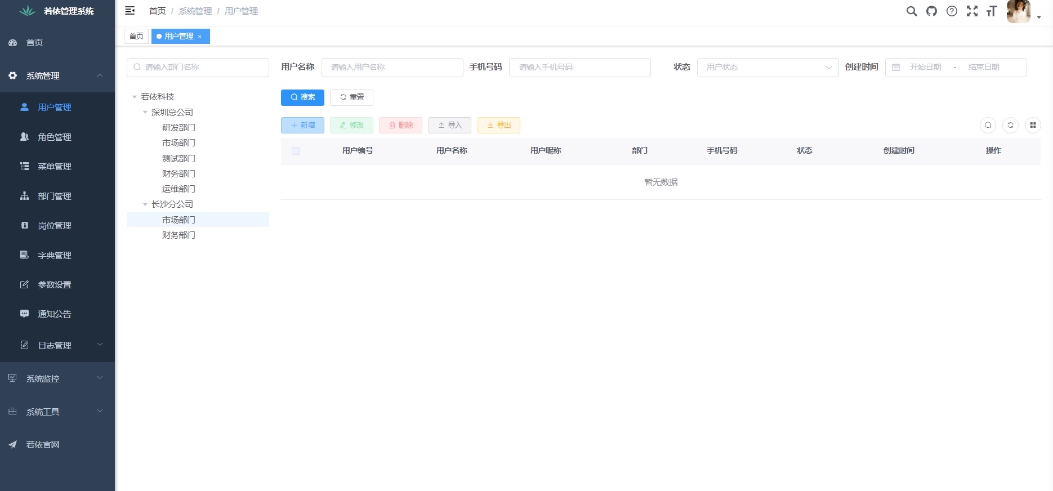Click the 结束日期 date field
The height and width of the screenshot is (491, 1053).
[984, 67]
